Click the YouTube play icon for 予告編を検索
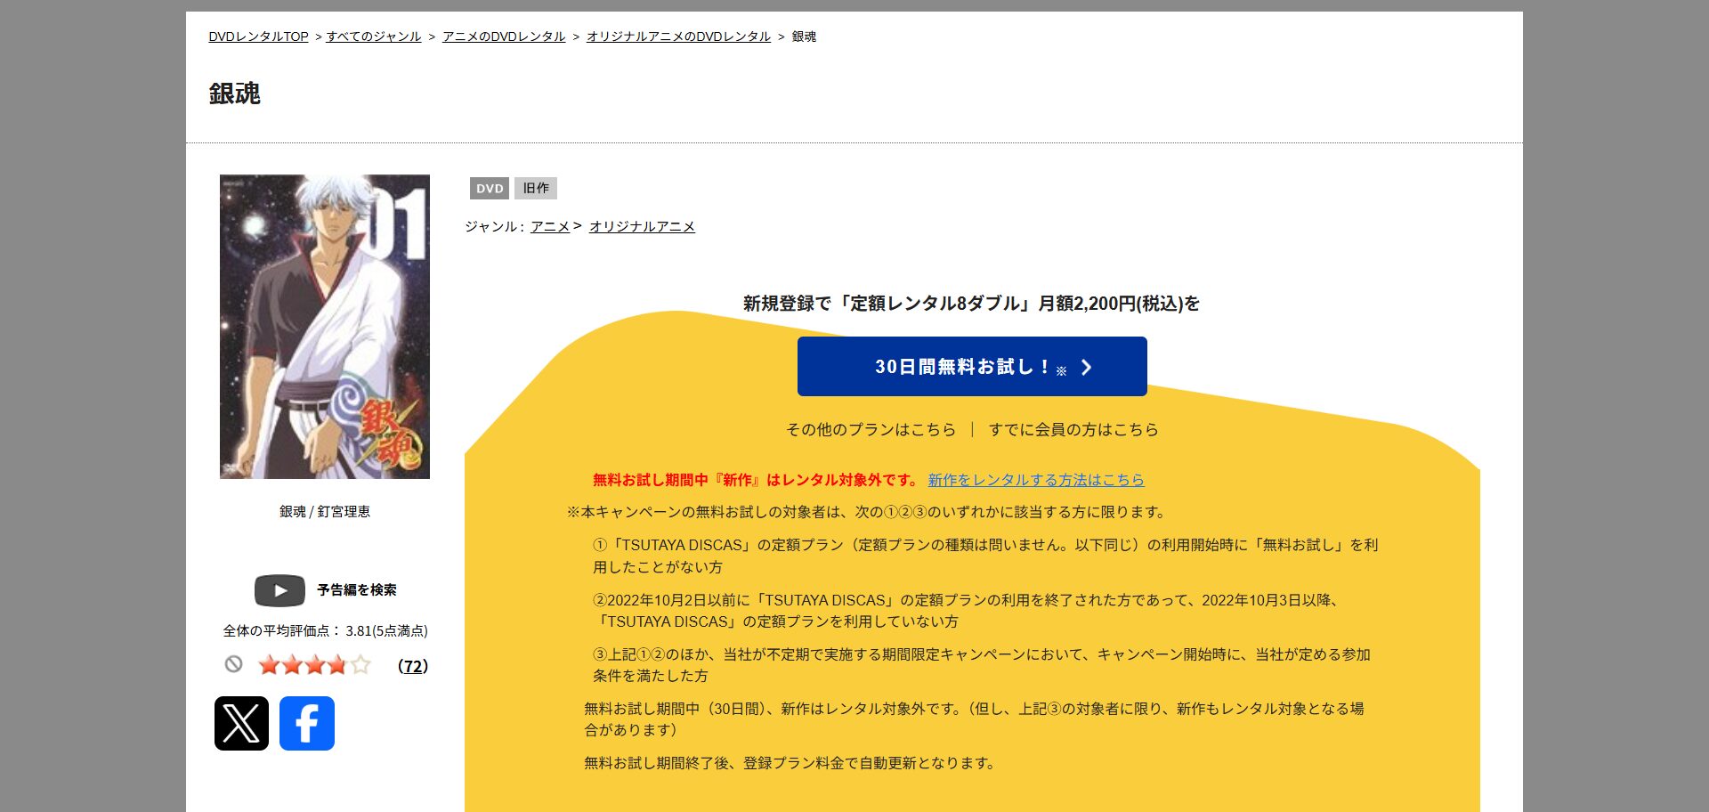 click(279, 590)
